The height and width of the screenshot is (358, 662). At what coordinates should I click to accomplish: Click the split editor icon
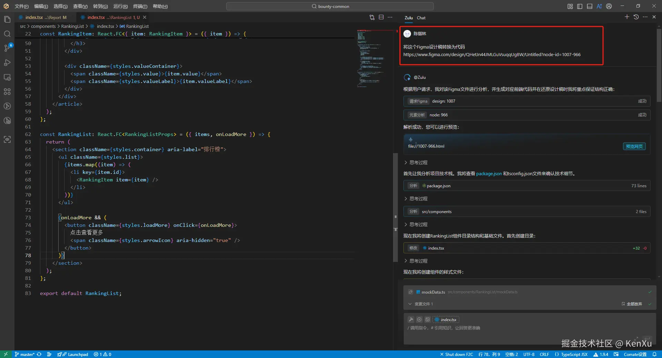click(381, 17)
